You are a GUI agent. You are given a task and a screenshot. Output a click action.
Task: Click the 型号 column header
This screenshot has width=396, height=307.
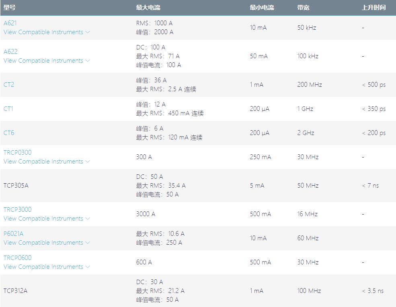point(9,8)
